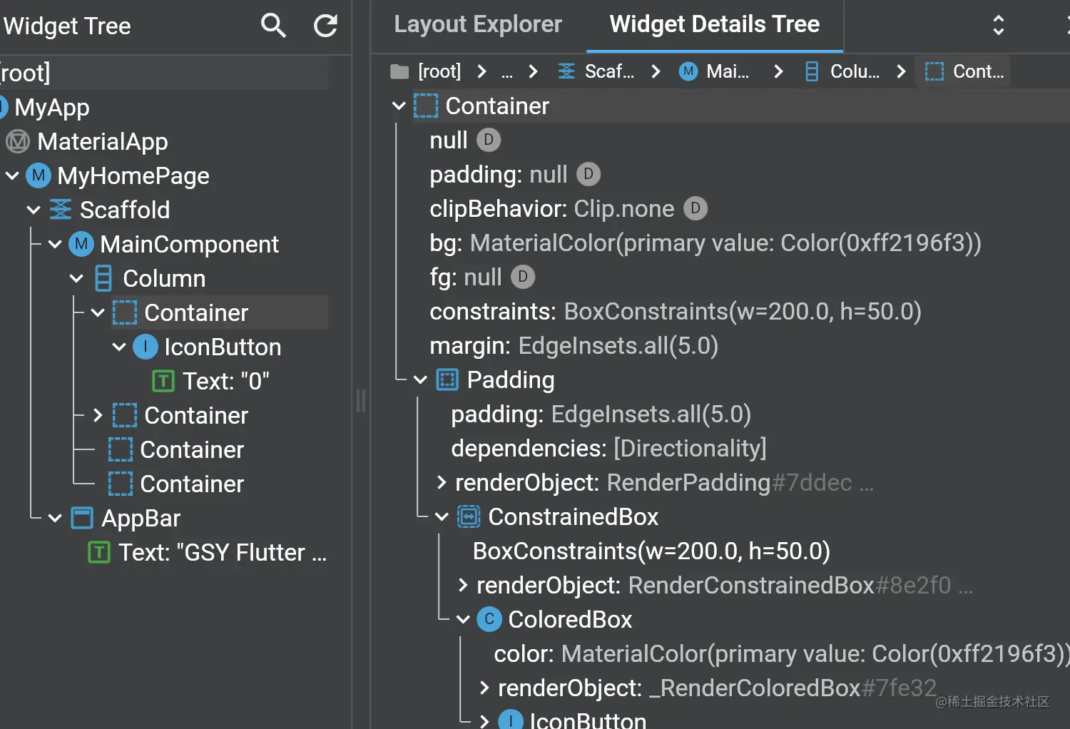Collapse the Scaffold node in Widget Tree
Image resolution: width=1070 pixels, height=729 pixels.
tap(34, 210)
